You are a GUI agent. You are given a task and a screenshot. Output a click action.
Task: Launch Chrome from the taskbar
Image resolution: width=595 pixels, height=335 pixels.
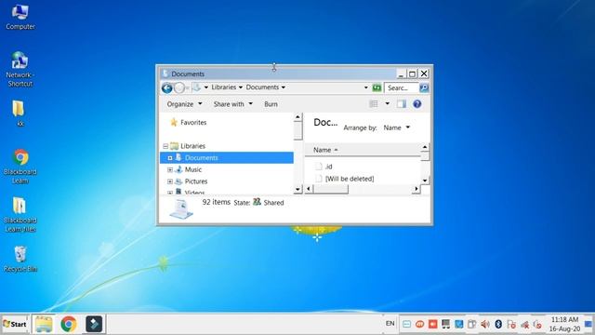coord(69,324)
